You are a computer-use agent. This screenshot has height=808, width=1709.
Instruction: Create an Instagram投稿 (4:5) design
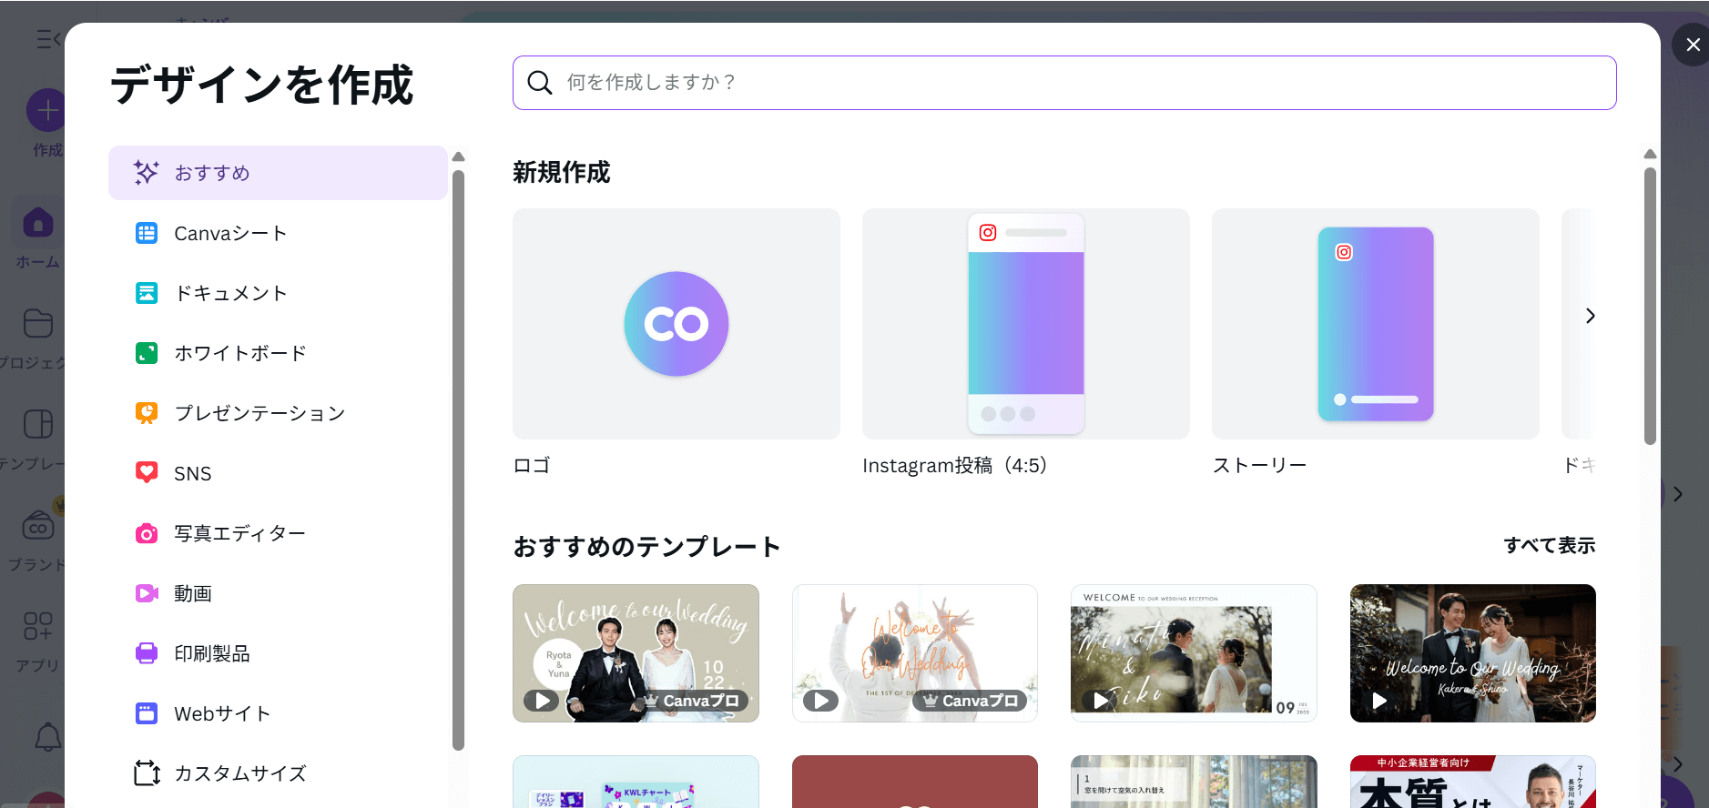click(1025, 324)
